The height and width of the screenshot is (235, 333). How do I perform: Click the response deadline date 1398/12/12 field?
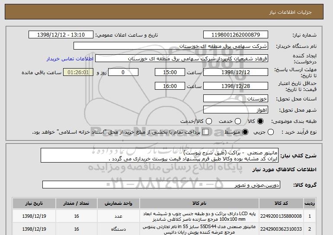pyautogui.click(x=236, y=72)
